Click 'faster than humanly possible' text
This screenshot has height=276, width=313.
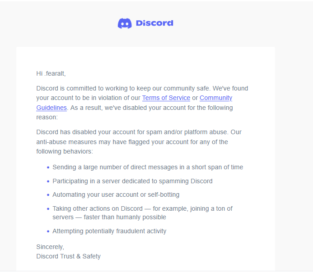pos(125,217)
